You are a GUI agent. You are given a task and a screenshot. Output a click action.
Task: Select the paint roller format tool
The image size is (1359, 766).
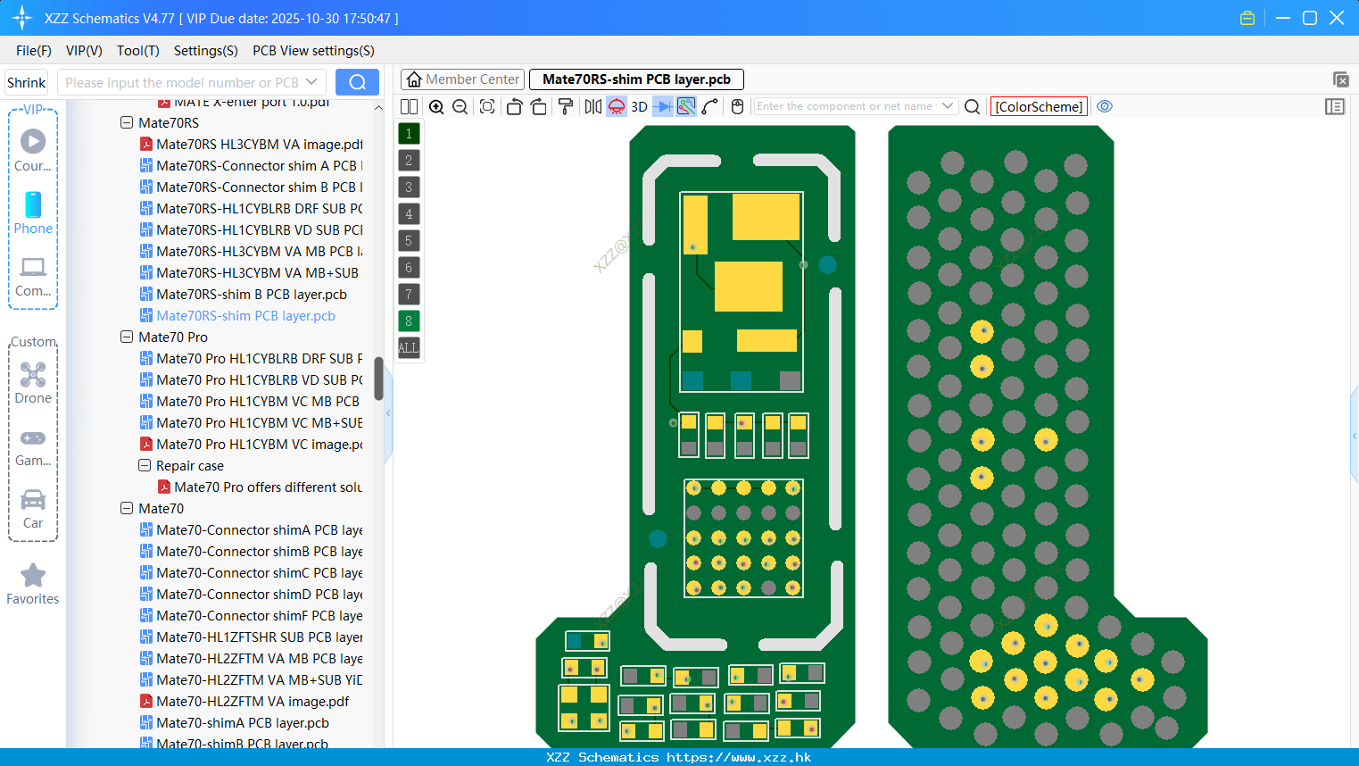566,106
